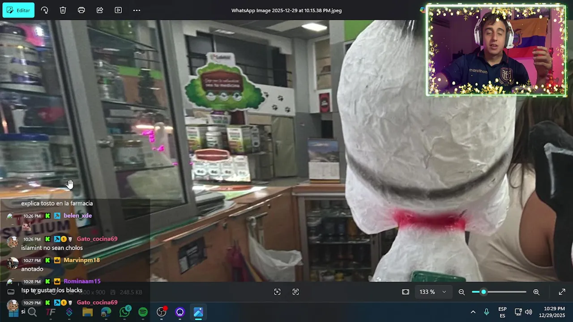Open Spotify from the taskbar

143,312
